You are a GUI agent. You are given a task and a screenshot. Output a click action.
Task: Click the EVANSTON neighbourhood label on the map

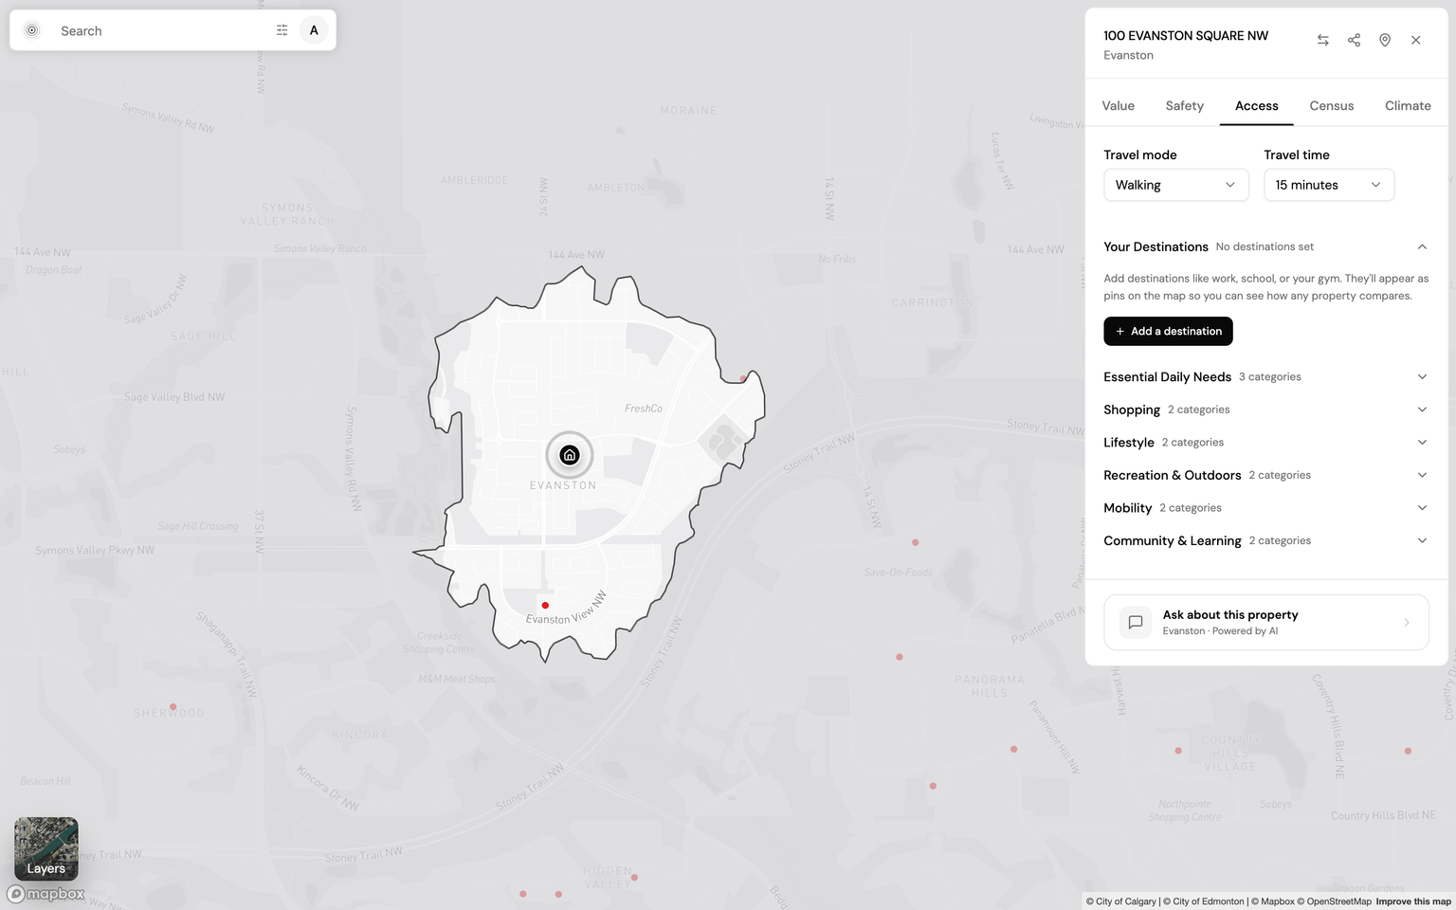pyautogui.click(x=563, y=485)
